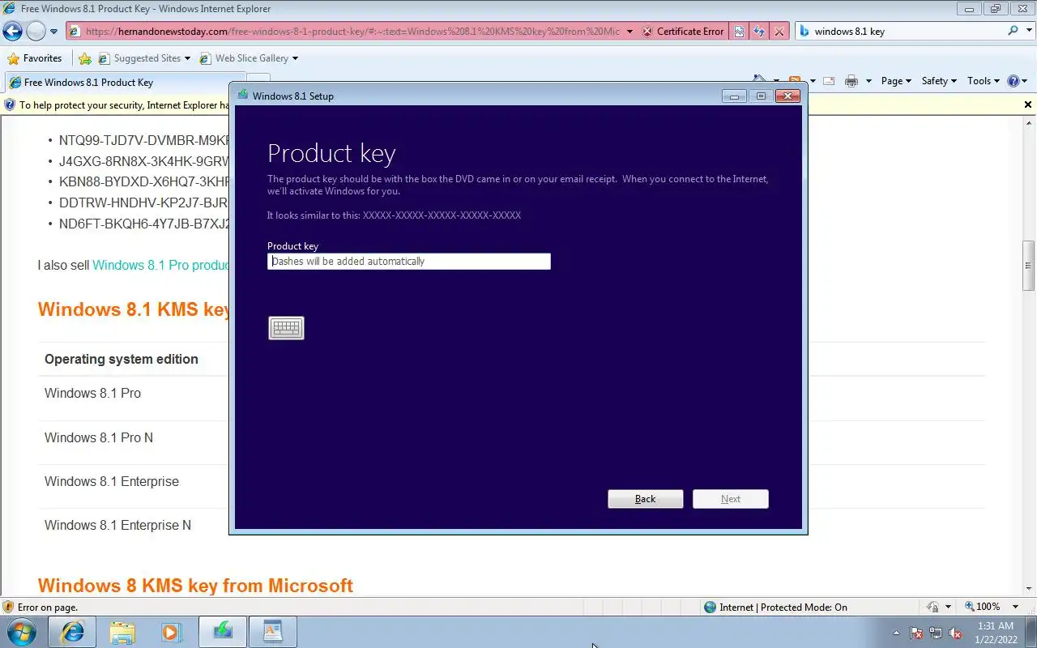Open Suggested Sites in favorites bar
The image size is (1037, 648).
click(x=144, y=58)
